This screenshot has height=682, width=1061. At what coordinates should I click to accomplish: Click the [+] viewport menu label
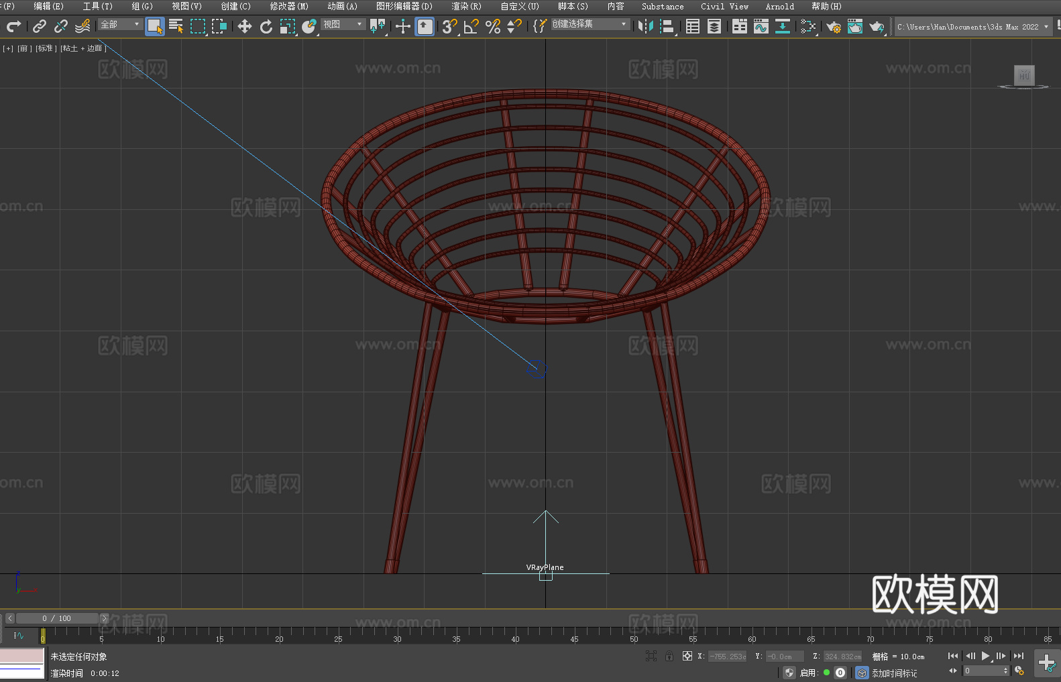(8, 48)
